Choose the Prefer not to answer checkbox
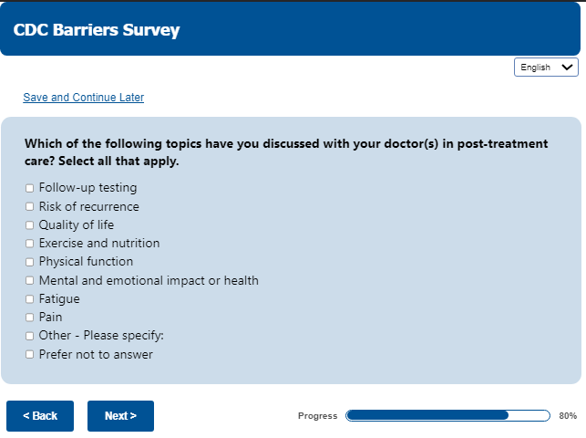Image resolution: width=586 pixels, height=438 pixels. (29, 354)
